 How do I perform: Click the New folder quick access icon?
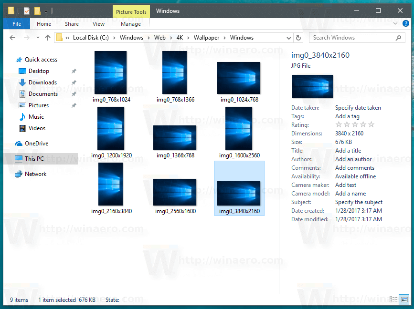(x=37, y=10)
